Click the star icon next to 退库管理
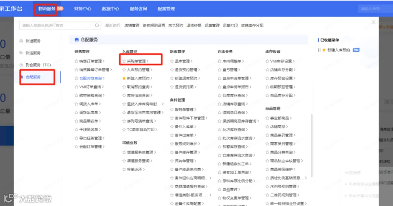393x206 pixels. (172, 61)
